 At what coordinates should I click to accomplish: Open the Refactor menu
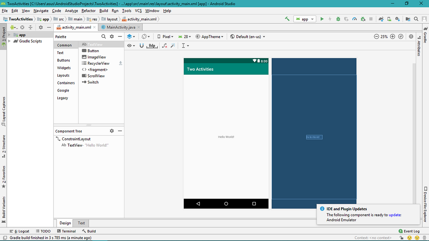tap(88, 11)
